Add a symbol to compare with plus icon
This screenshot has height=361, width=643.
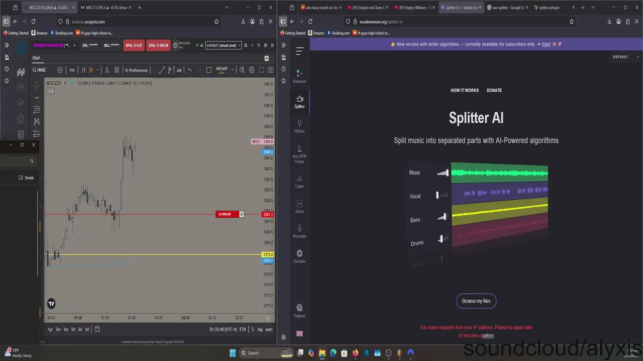point(60,70)
